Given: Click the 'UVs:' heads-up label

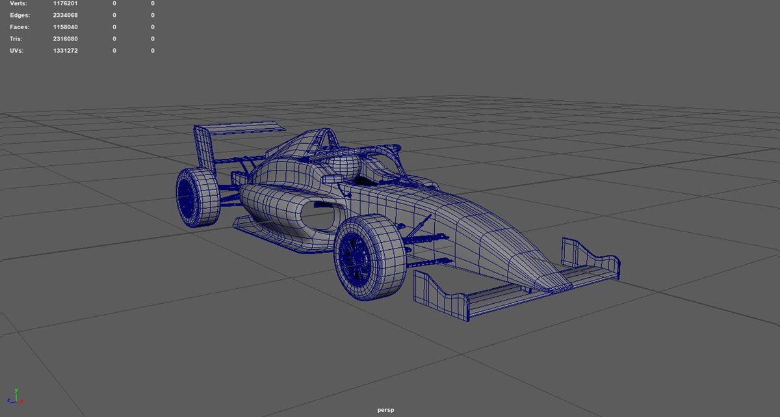Looking at the screenshot, I should pos(18,50).
